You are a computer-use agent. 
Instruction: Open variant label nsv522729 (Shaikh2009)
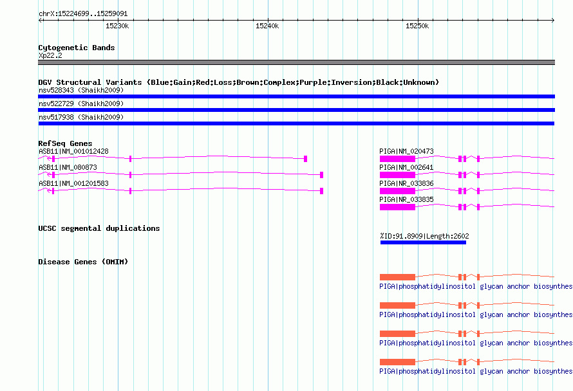pos(81,104)
